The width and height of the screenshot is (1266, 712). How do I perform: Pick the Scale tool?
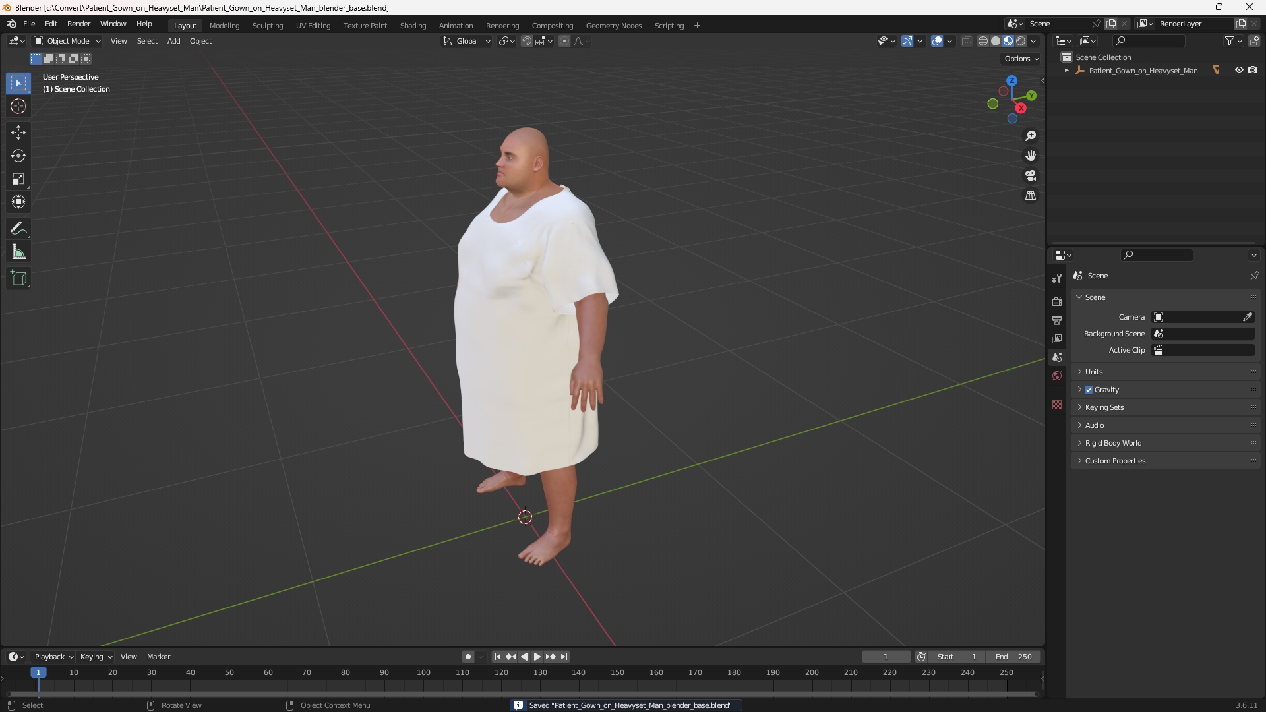tap(18, 179)
